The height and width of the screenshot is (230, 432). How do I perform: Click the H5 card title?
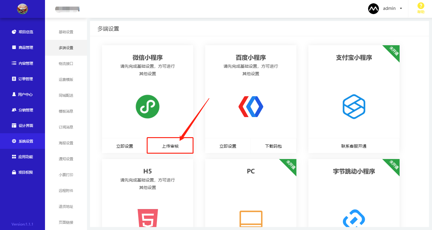point(148,171)
